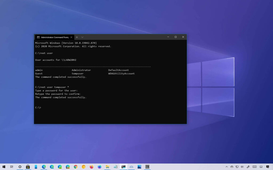This screenshot has height=170, width=273.
Task: Click the 'Guest' account name
Action: [x=39, y=74]
